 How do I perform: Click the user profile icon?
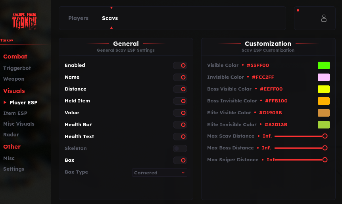(324, 18)
